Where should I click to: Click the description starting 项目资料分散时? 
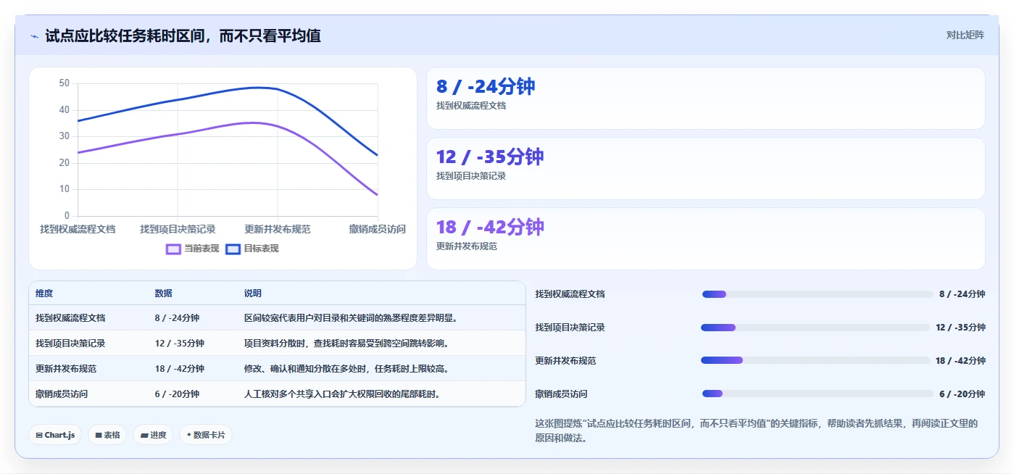[346, 344]
